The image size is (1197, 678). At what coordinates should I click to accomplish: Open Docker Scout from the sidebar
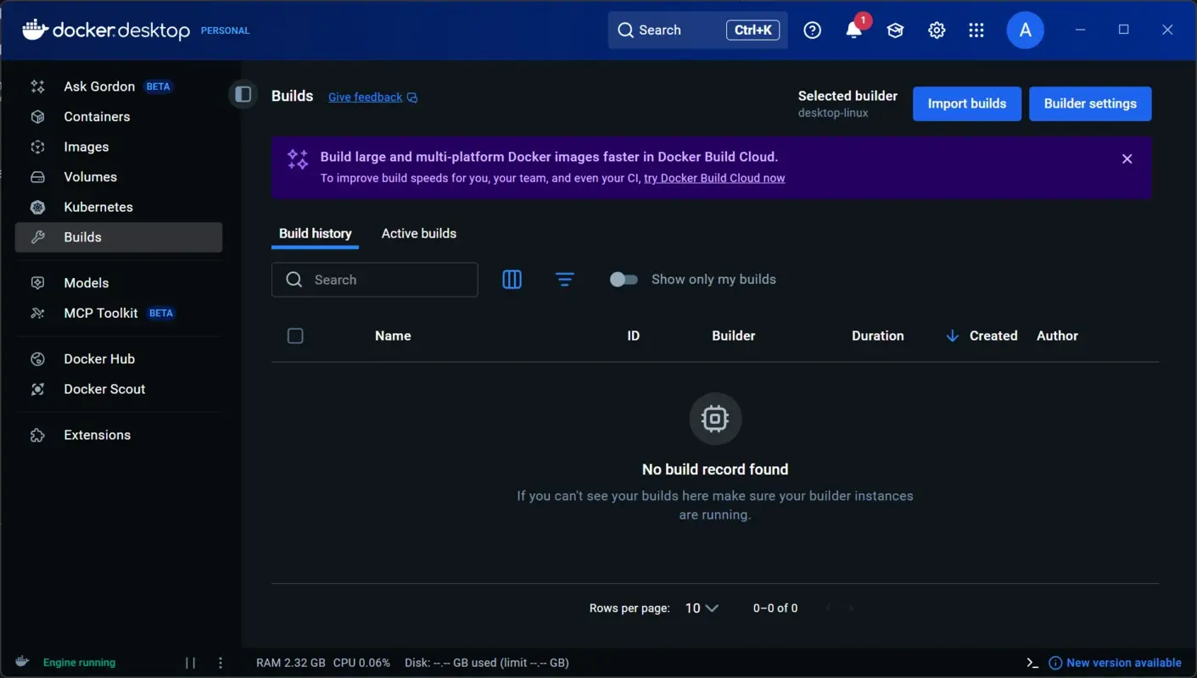(x=103, y=388)
